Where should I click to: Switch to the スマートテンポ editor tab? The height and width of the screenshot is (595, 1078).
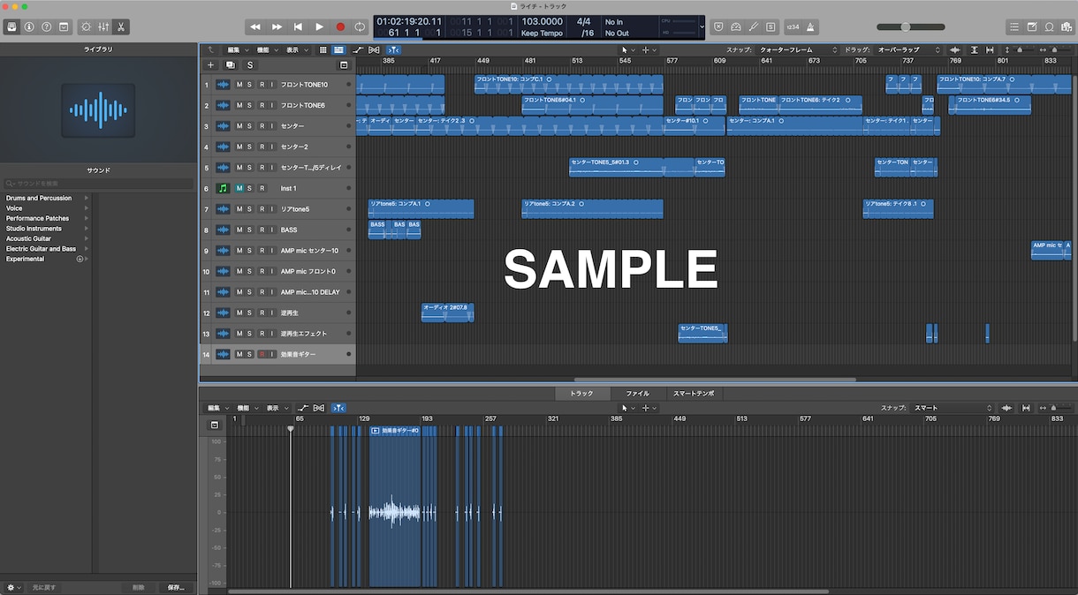point(694,394)
